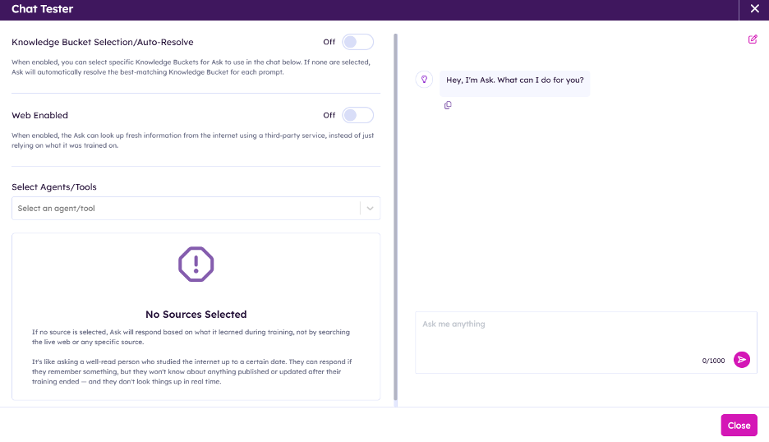The height and width of the screenshot is (442, 769).
Task: Toggle Knowledge Bucket Selection/Auto-Resolve switch
Action: (x=357, y=42)
